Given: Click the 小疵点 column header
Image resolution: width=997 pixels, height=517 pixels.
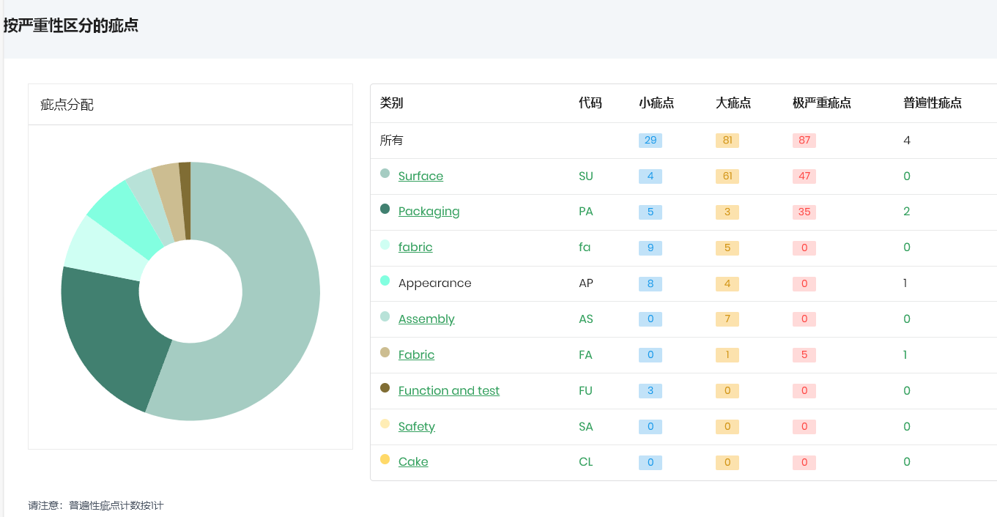Looking at the screenshot, I should point(656,103).
